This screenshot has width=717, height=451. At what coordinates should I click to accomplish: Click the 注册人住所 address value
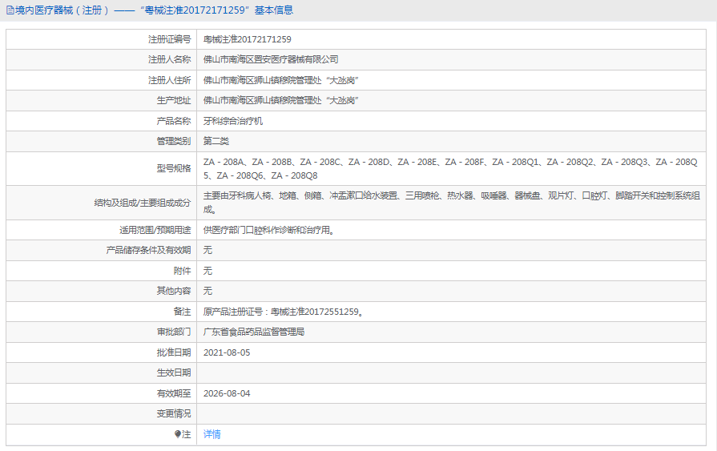tap(280, 80)
